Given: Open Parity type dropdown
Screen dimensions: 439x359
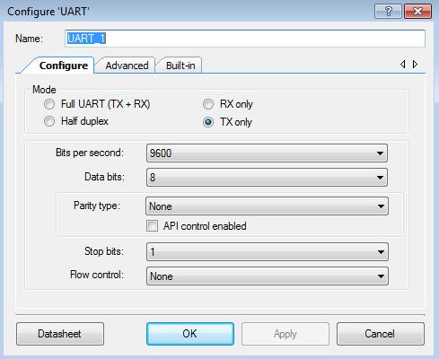Looking at the screenshot, I should point(267,206).
